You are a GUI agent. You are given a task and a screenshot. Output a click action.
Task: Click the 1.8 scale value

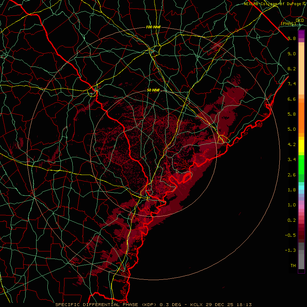point(292,190)
